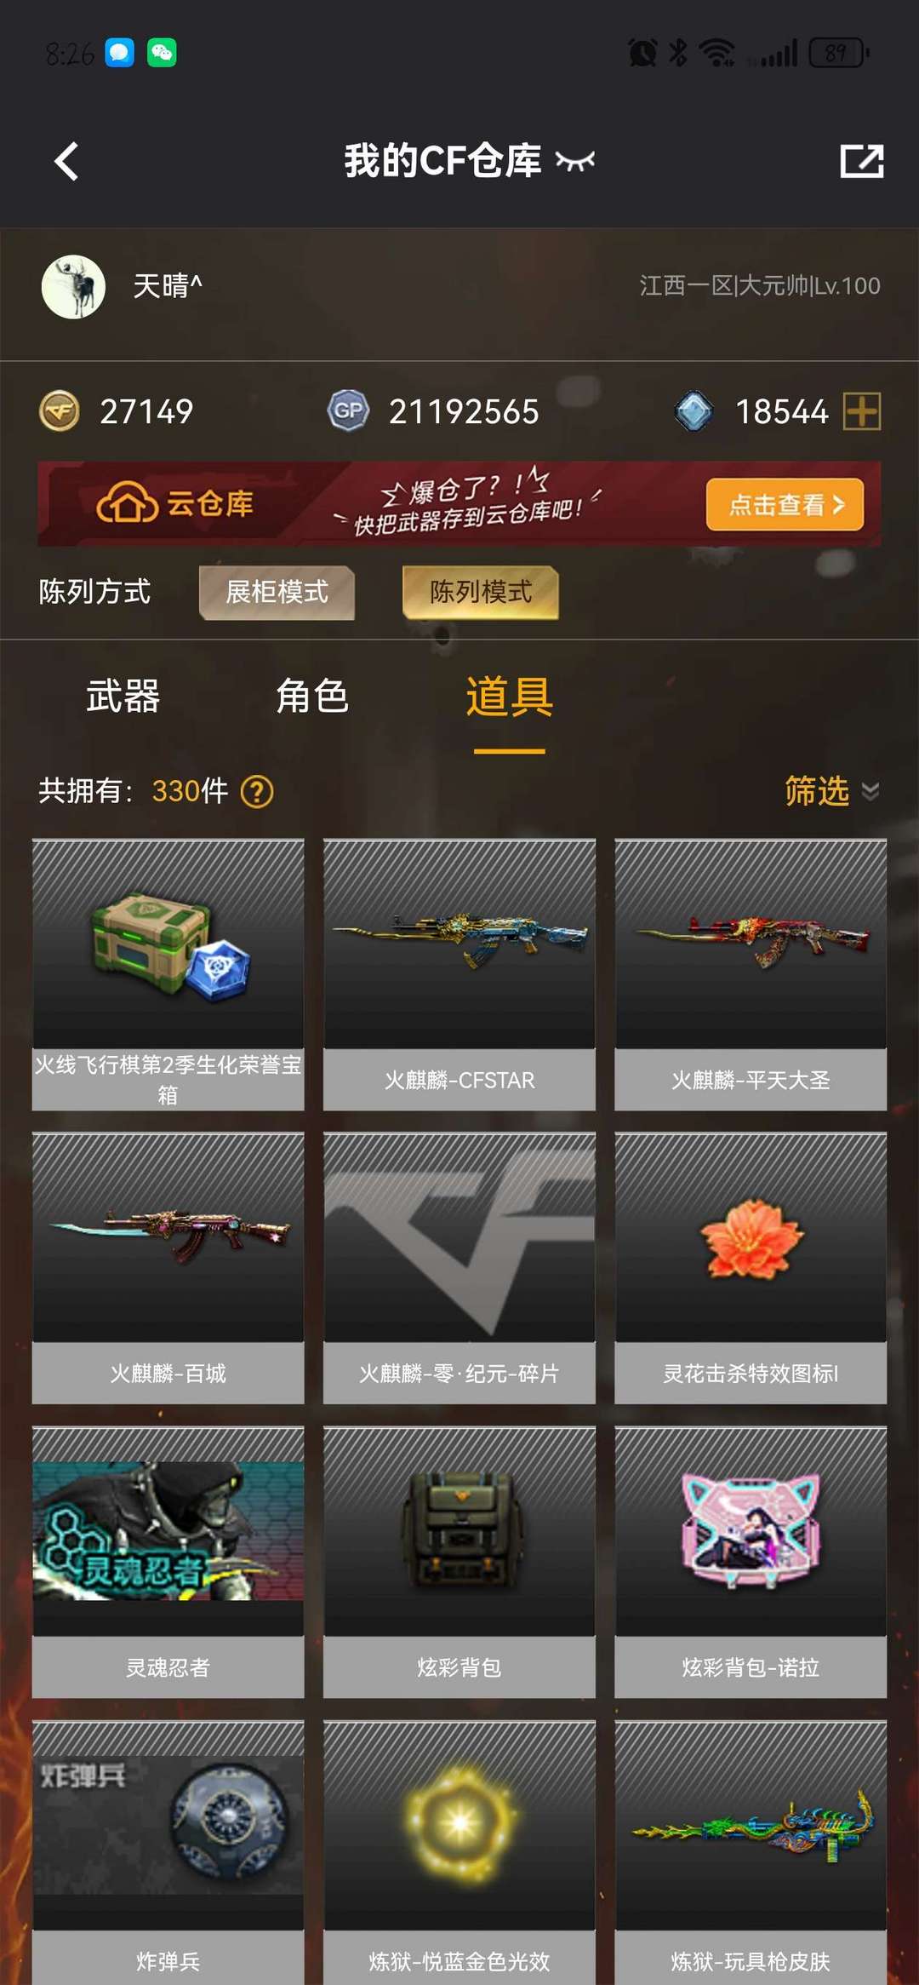
Task: Select the 火麒麟-CFSTAR item thumbnail
Action: pyautogui.click(x=459, y=944)
